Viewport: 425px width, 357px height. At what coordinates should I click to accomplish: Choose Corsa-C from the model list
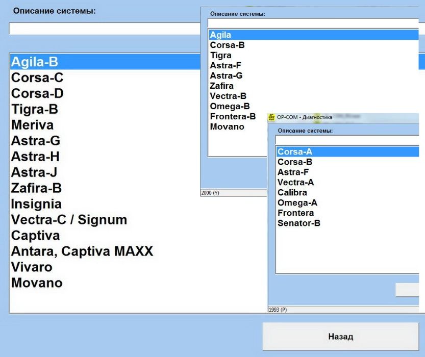37,78
